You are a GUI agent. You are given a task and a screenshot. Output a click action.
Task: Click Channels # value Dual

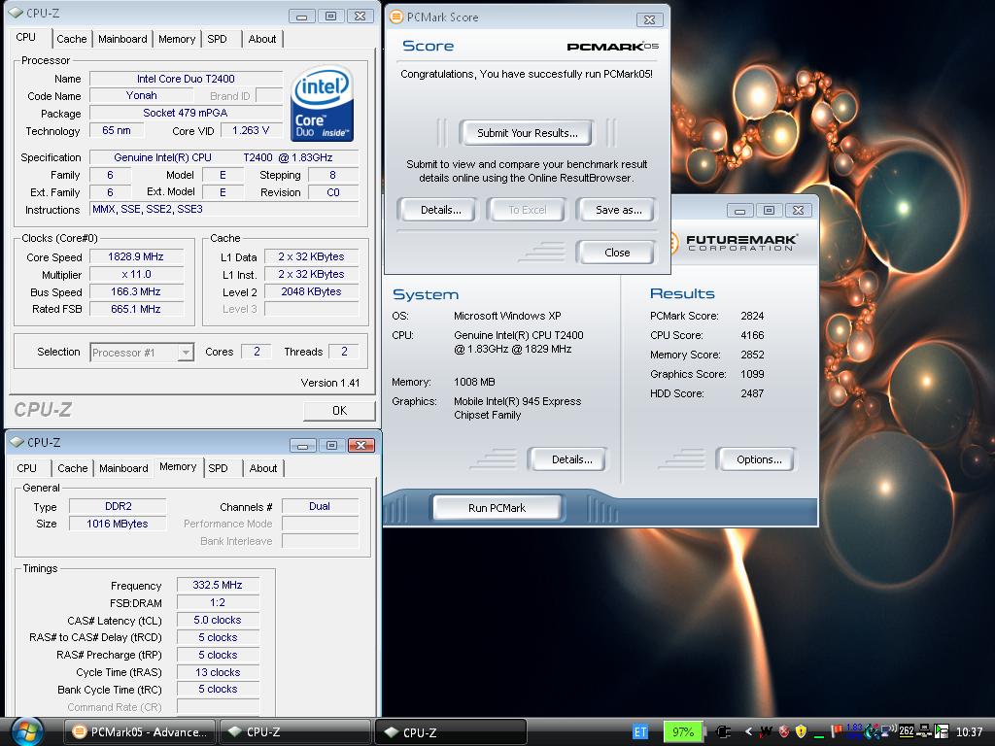click(320, 506)
